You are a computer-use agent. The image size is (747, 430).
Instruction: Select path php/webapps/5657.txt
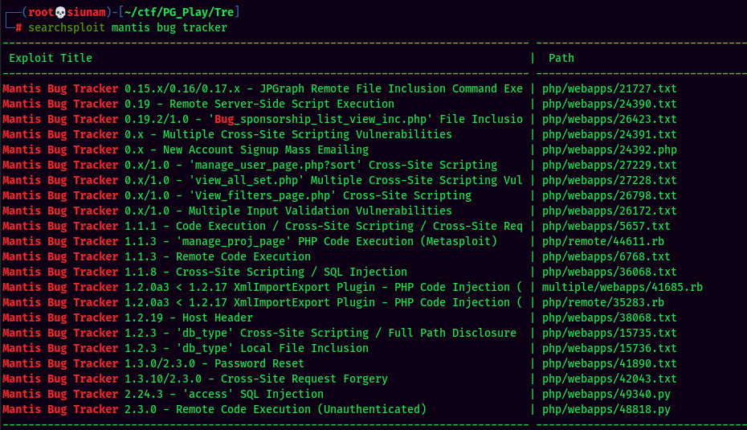(x=606, y=226)
